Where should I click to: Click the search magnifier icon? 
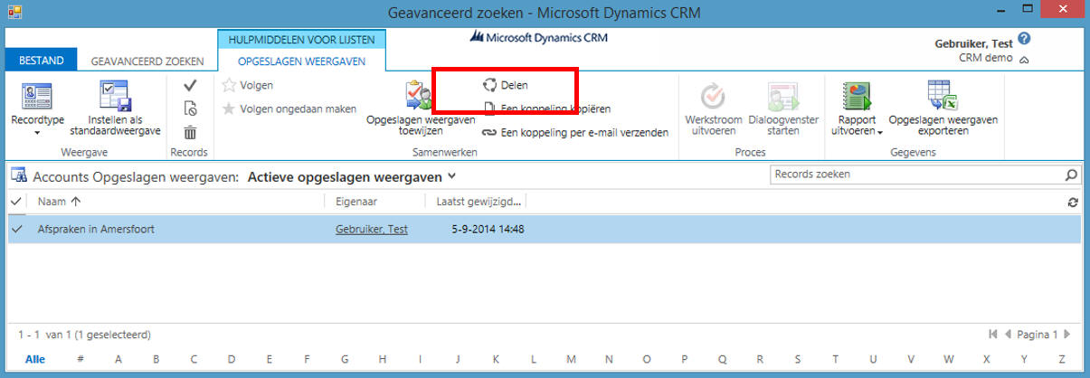click(x=1071, y=175)
